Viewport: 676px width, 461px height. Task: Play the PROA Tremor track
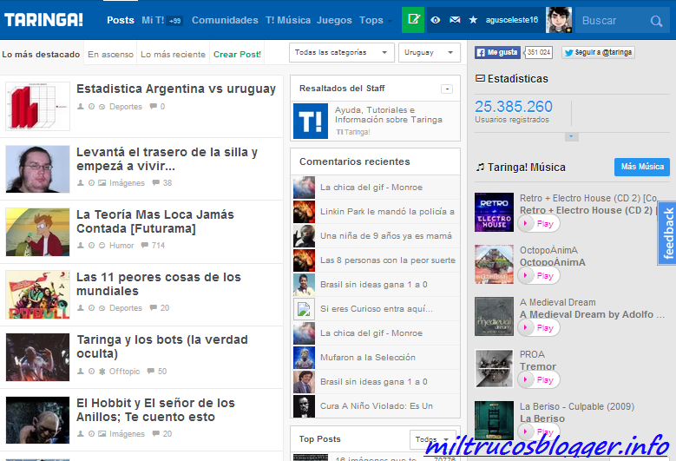pos(539,380)
